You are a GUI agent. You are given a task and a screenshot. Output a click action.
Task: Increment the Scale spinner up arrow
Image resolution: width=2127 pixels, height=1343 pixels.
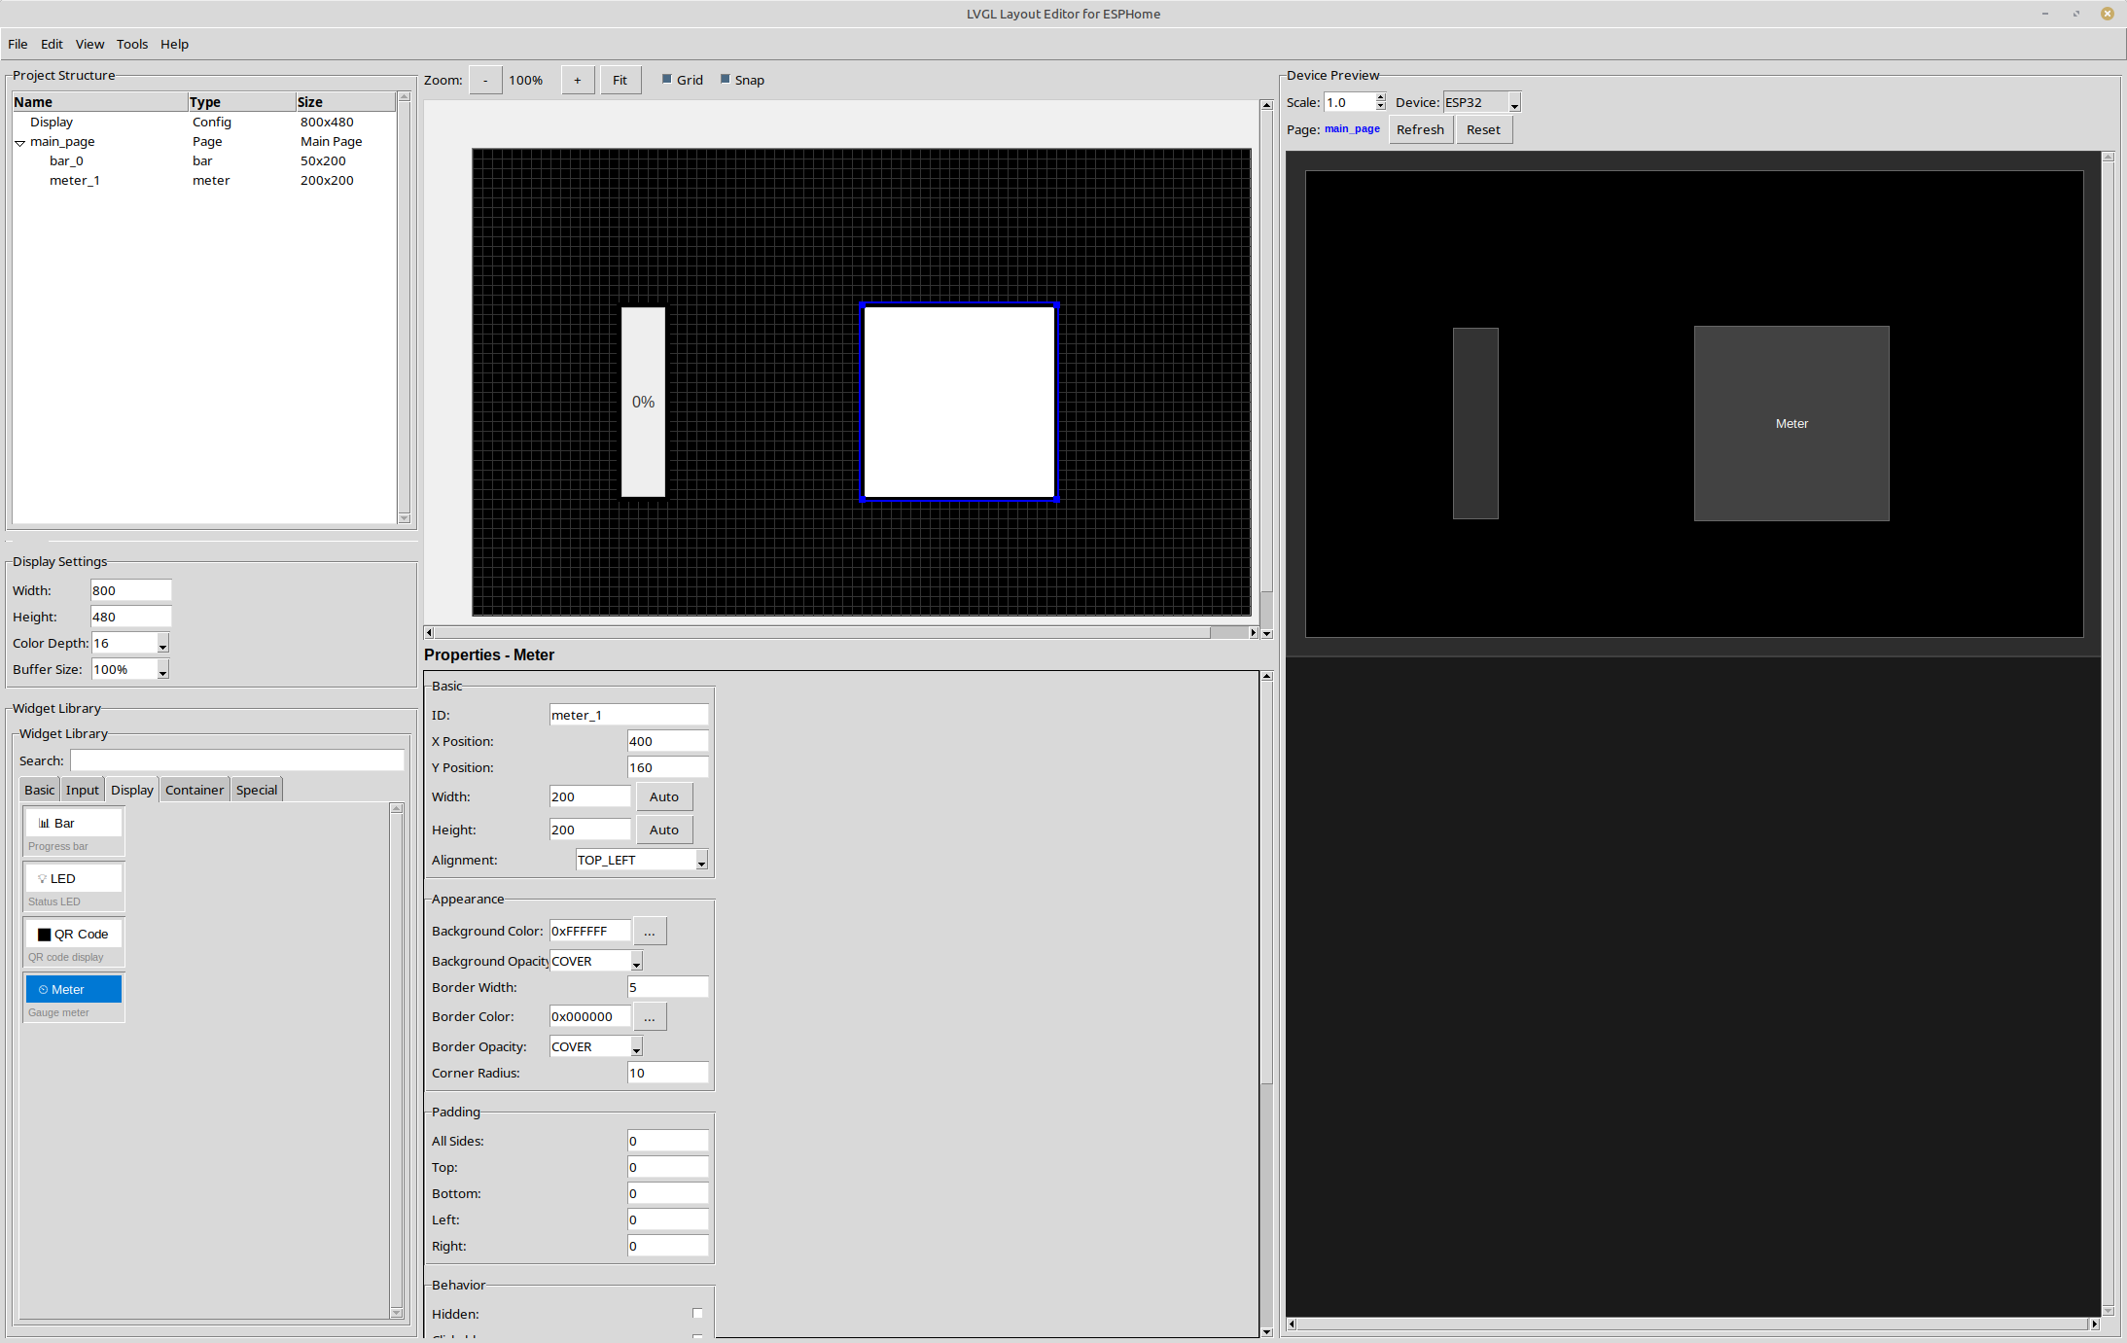1379,97
